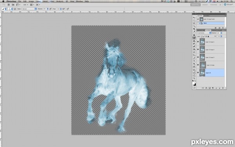Switch to the History tab
Screen dimensions: 235x147
[x=200, y=16]
